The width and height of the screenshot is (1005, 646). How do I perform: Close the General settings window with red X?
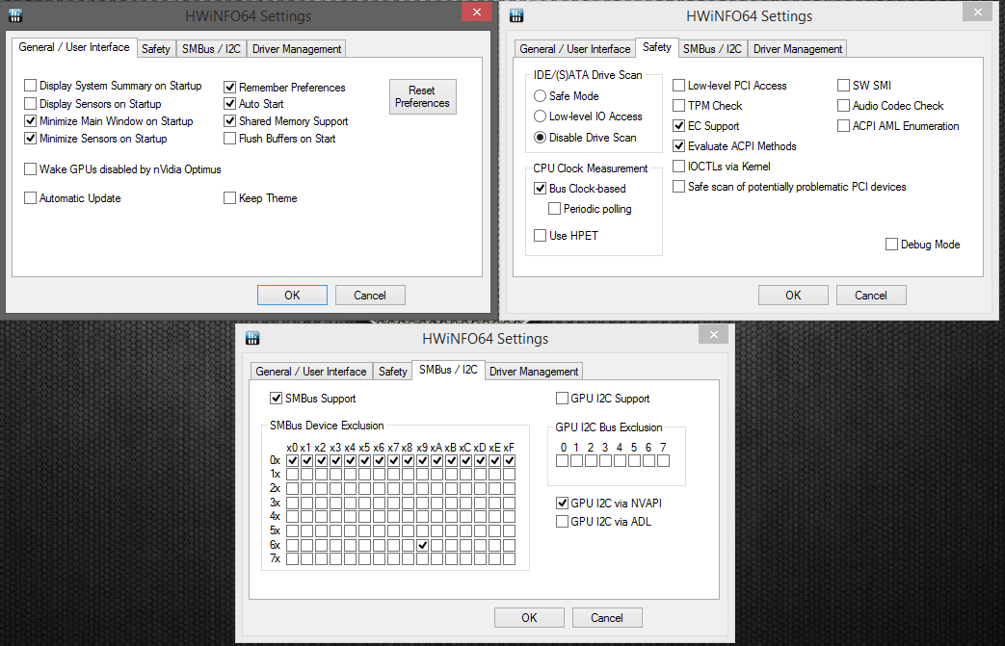pos(476,12)
